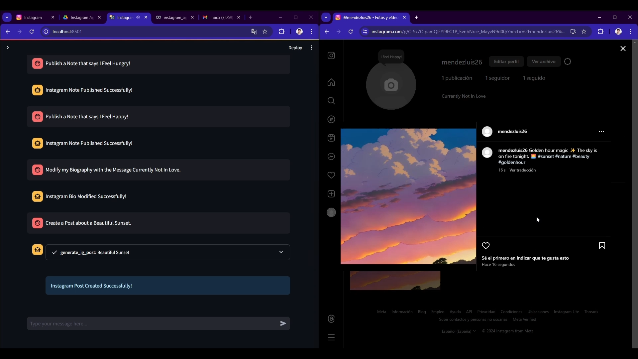Click Editar perfil button

pos(506,61)
